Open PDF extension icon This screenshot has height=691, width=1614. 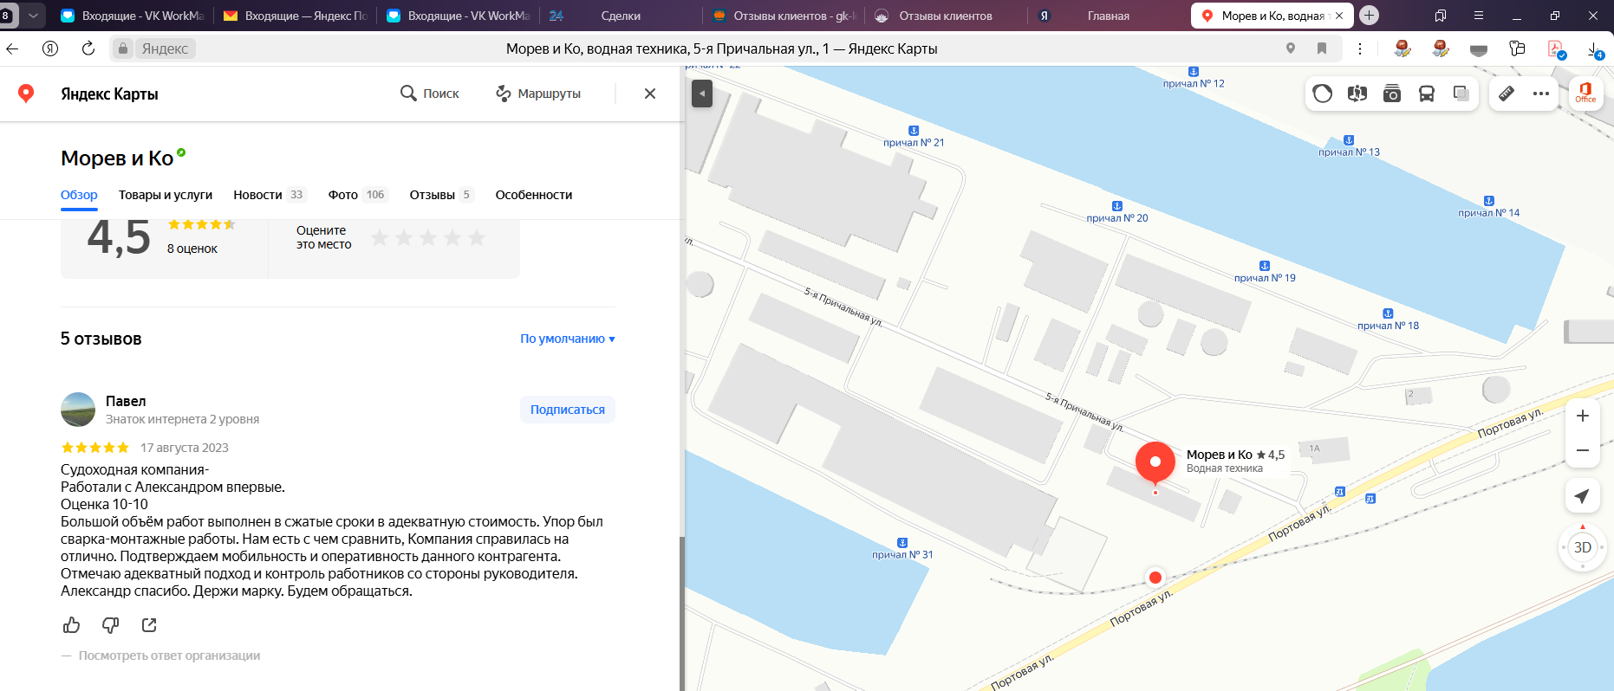click(1557, 49)
